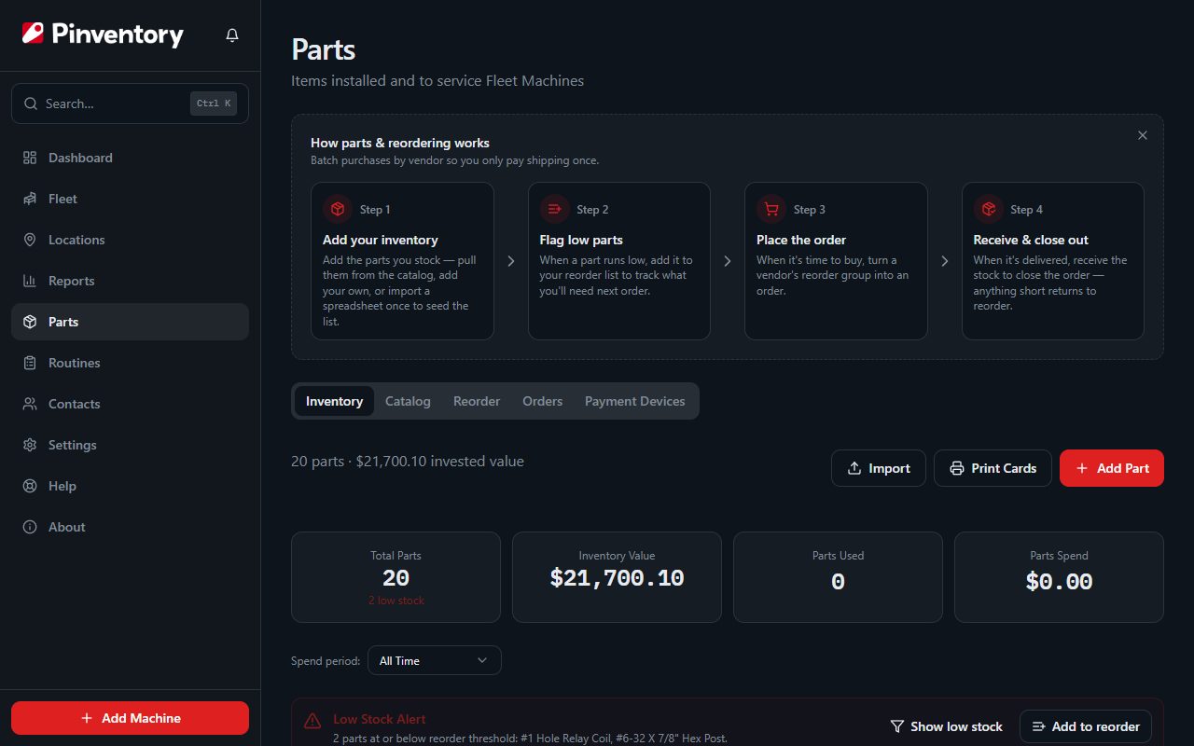Image resolution: width=1194 pixels, height=746 pixels.
Task: Open notifications bell
Action: tap(232, 35)
